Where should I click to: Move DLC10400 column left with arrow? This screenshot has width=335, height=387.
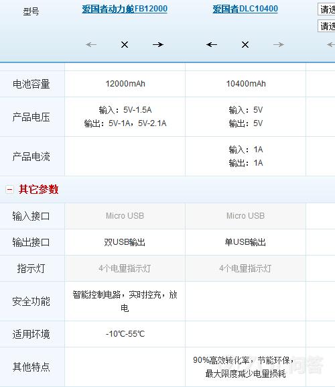pyautogui.click(x=212, y=45)
